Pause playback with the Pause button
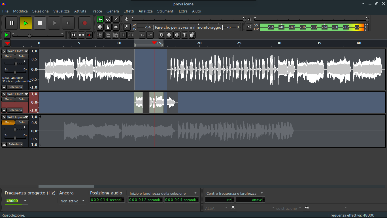387x218 pixels. pyautogui.click(x=12, y=23)
